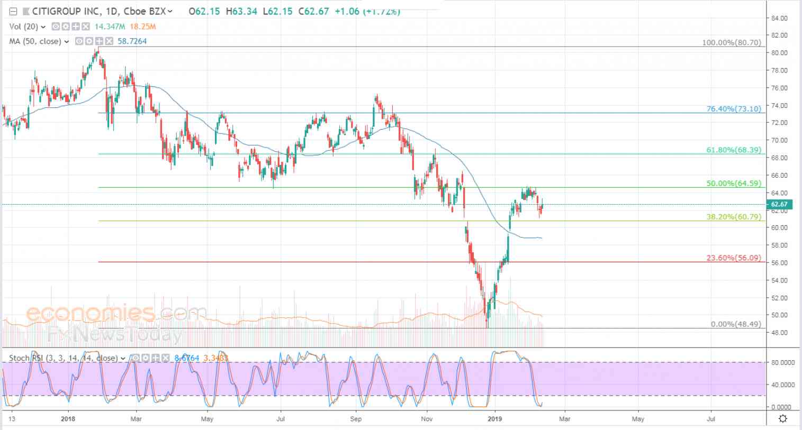Select the 38.20%(60.79) Fibonacci label

pos(734,217)
